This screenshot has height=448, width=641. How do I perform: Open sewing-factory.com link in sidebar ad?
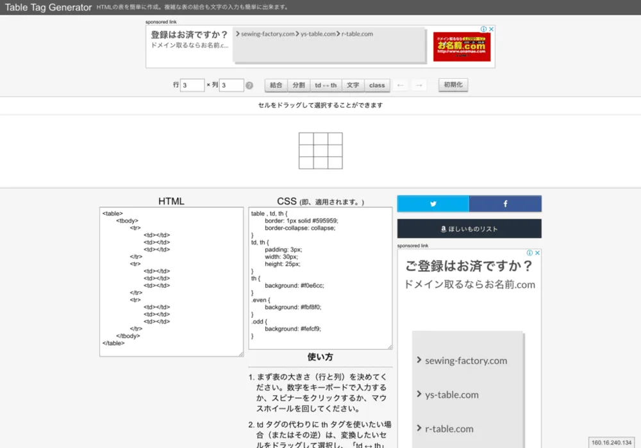[x=466, y=361]
